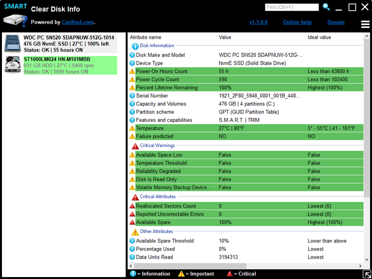The width and height of the screenshot is (372, 279).
Task: Open the Carifred.com link
Action: click(77, 22)
